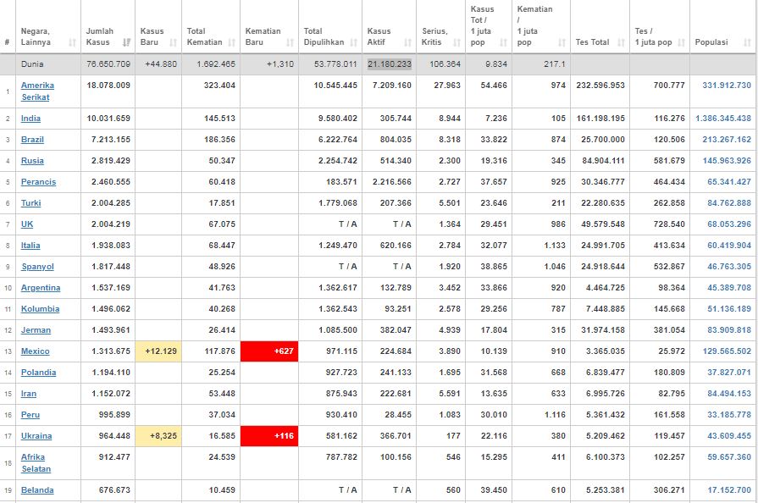This screenshot has width=758, height=503.
Task: Sort by Tes per juta pop arrows
Action: [x=681, y=42]
